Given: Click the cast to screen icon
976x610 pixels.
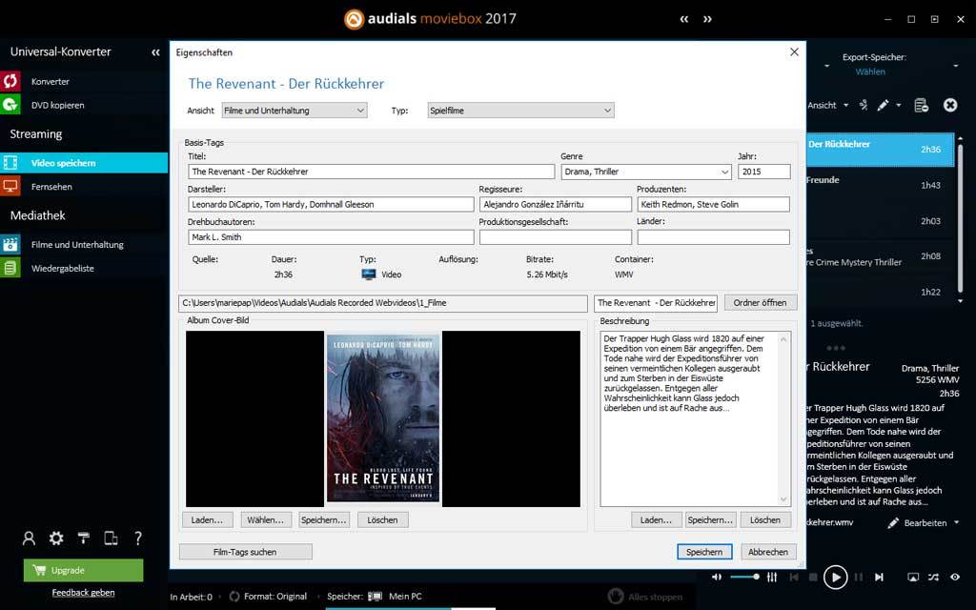Looking at the screenshot, I should [912, 577].
